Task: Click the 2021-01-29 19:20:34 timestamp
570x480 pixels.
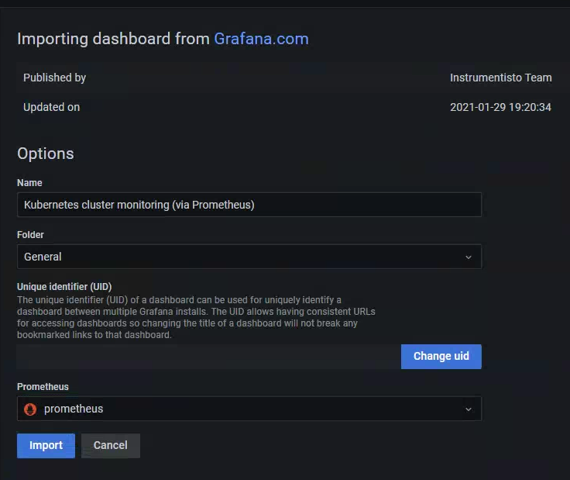Action: (500, 107)
